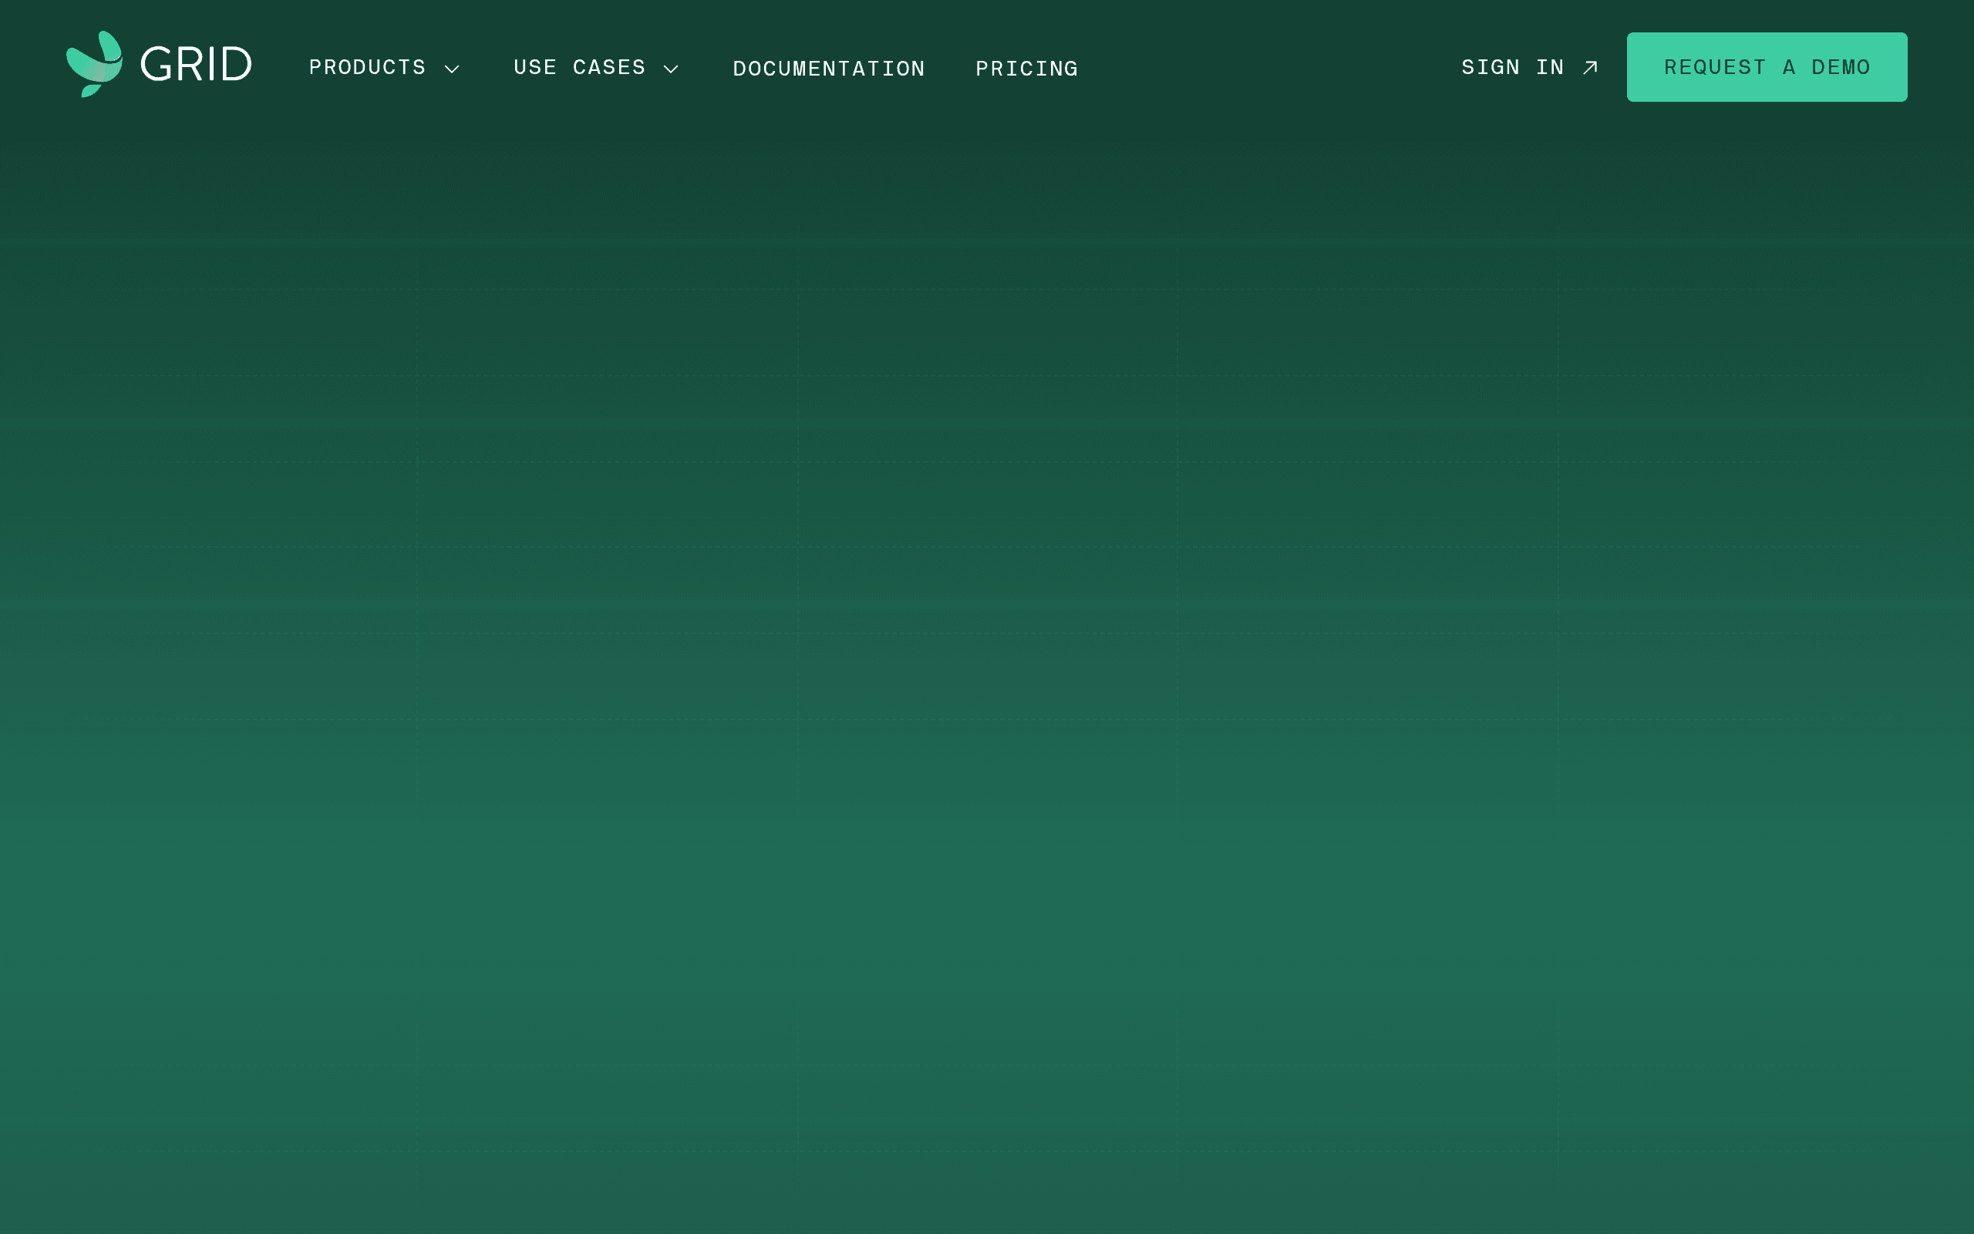This screenshot has width=1974, height=1234.
Task: Choose Documentation in the top navigation
Action: [x=829, y=69]
